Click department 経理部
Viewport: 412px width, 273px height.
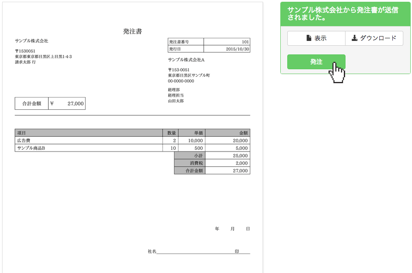pos(174,90)
